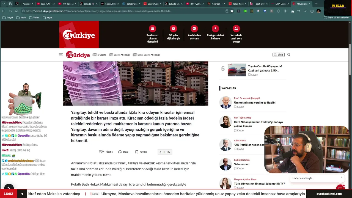Switch to the KickPeek tab
This screenshot has height=198, width=352.
[216, 4]
